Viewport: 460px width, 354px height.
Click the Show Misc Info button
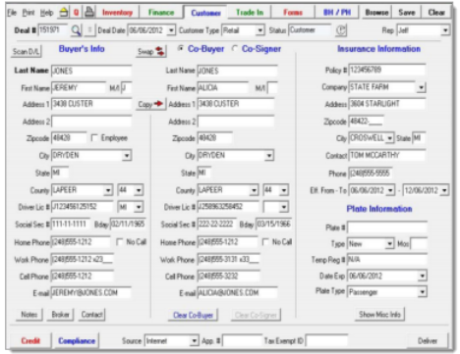(379, 315)
